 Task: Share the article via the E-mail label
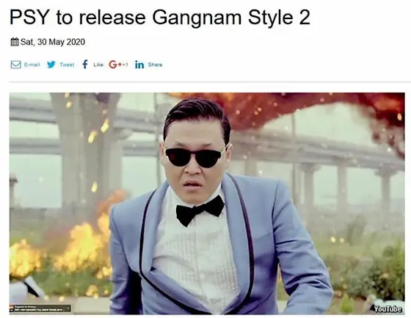click(x=32, y=65)
